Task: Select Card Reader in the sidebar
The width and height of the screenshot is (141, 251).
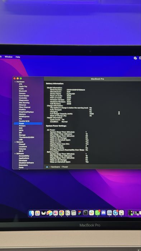Action: 24,96
